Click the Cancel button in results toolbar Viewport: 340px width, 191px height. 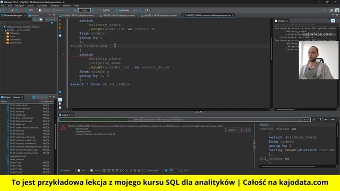[95, 171]
